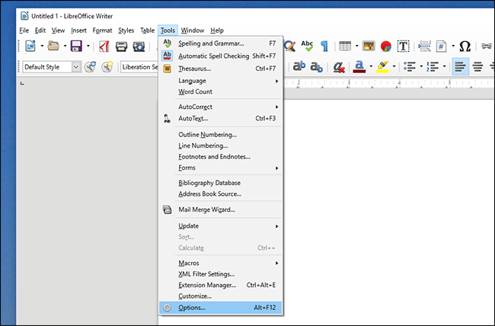Insert text box using the T icon
495x326 pixels.
[x=403, y=46]
